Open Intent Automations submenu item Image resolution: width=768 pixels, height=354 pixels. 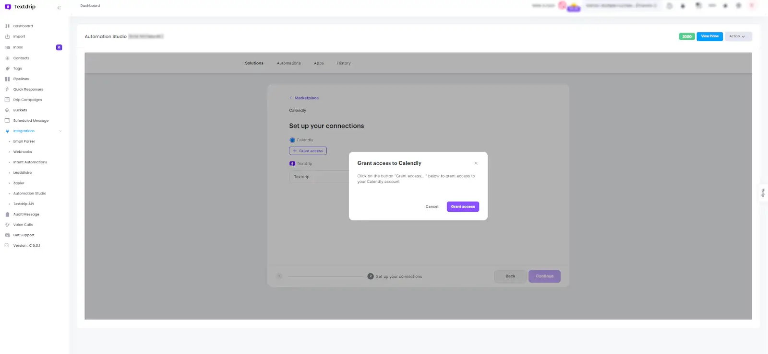coord(30,162)
